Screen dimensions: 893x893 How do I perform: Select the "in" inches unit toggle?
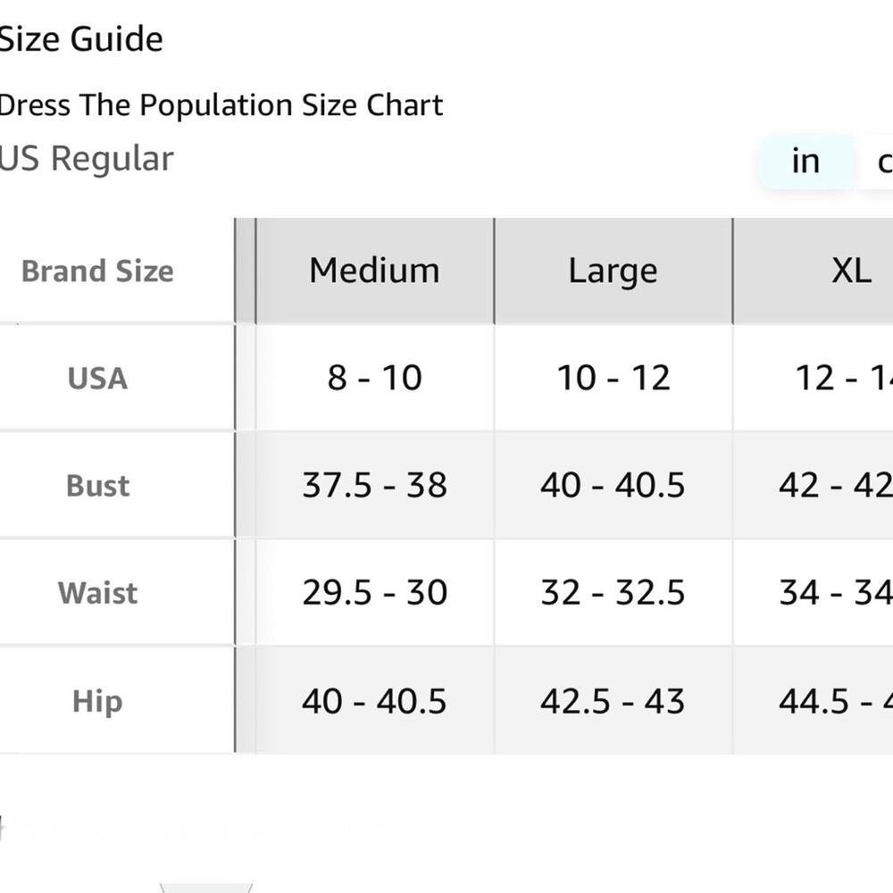point(805,162)
